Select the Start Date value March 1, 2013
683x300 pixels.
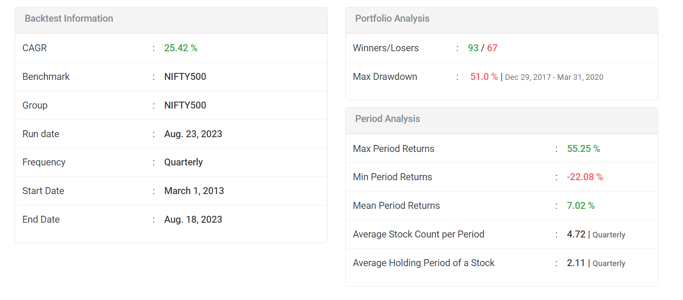[194, 191]
